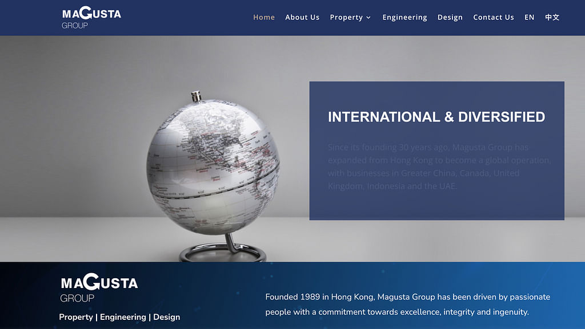Click 'Design' in the bottom banner tagline
The image size is (585, 329).
point(166,317)
